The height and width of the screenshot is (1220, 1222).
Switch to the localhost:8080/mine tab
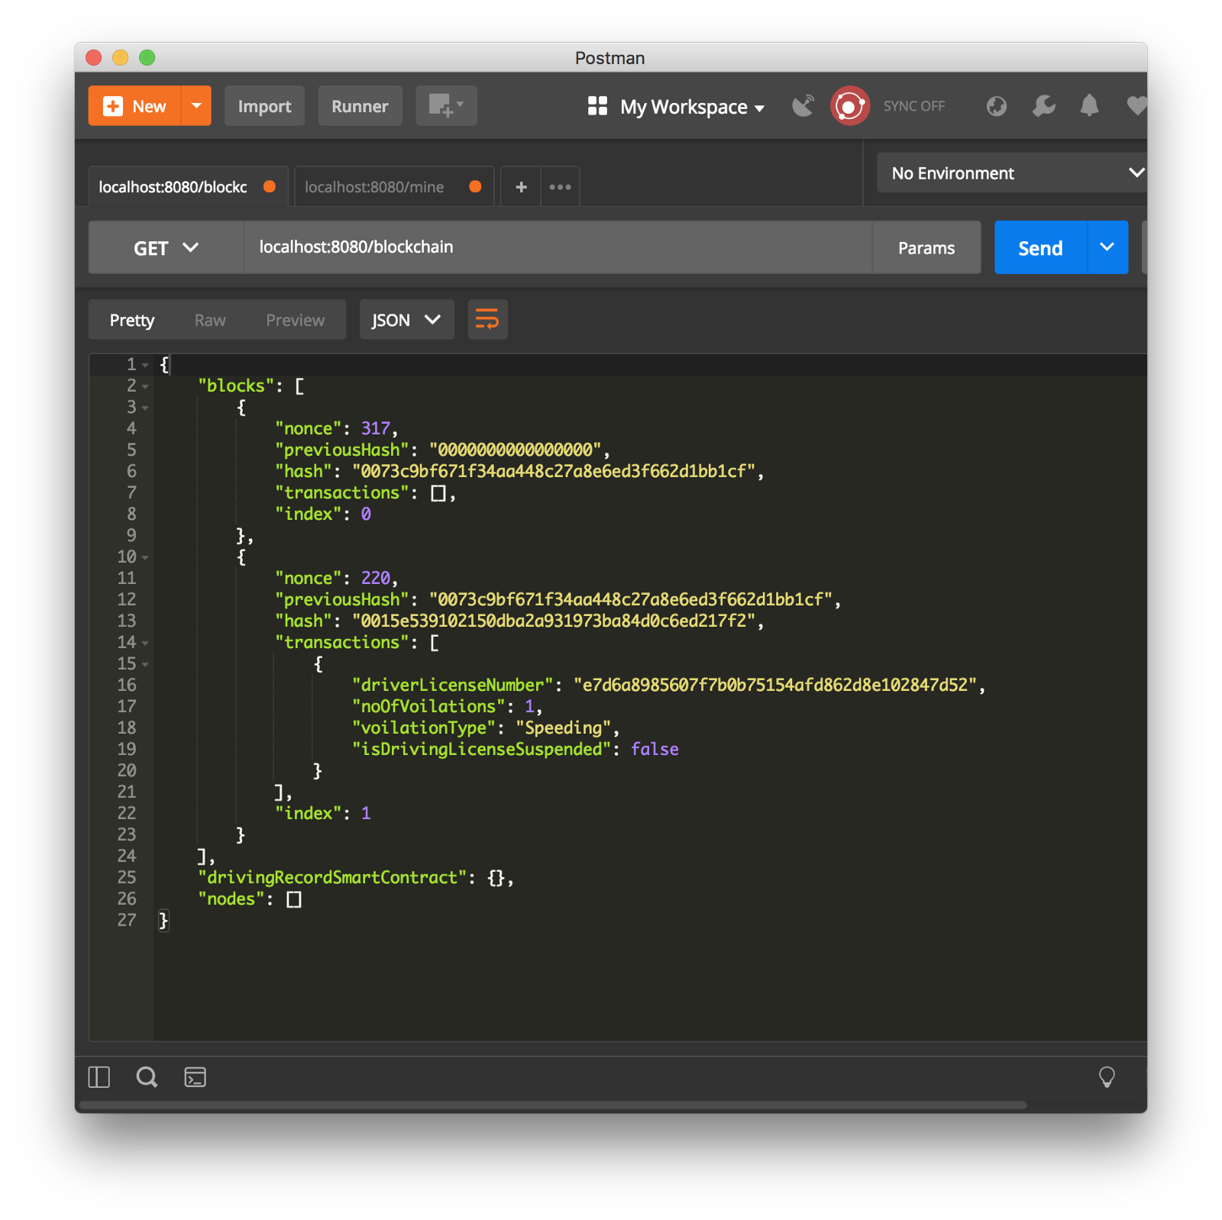click(374, 187)
